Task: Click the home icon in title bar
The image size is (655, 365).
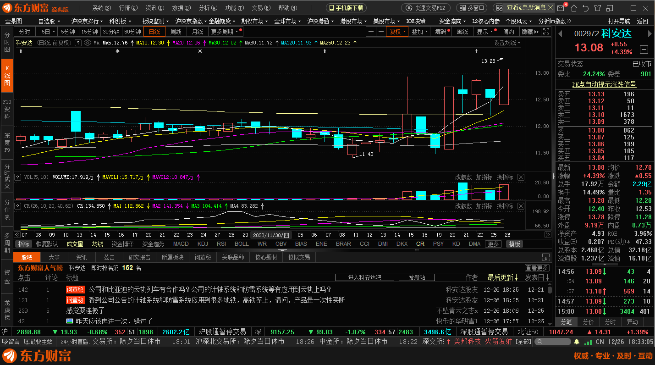Action: tap(573, 8)
